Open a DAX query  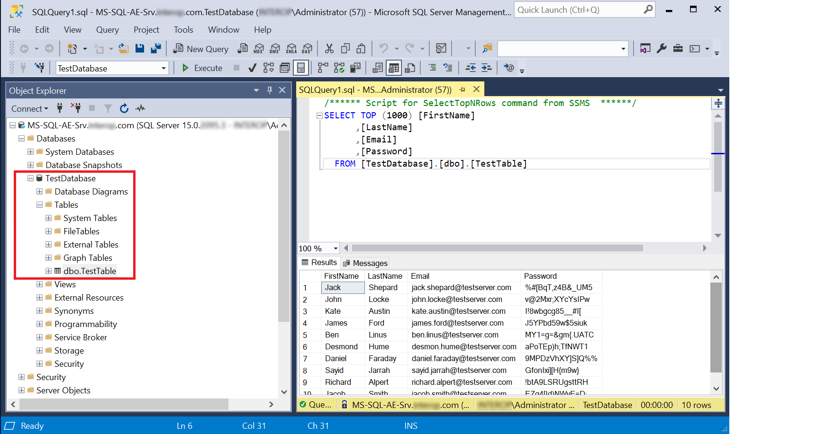click(308, 48)
